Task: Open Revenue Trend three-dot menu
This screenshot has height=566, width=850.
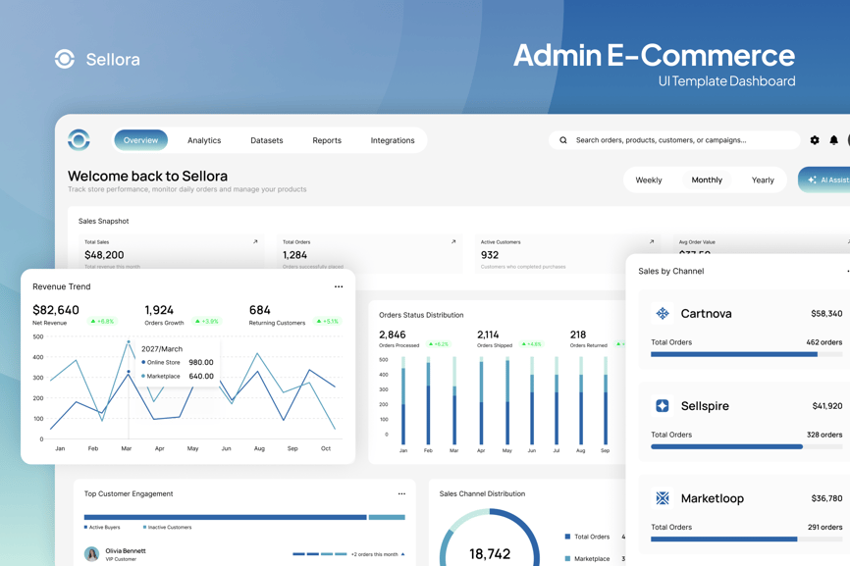Action: pyautogui.click(x=339, y=287)
